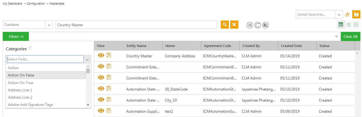Click the Export to Excel icon
The width and height of the screenshot is (362, 117).
coord(265,25)
